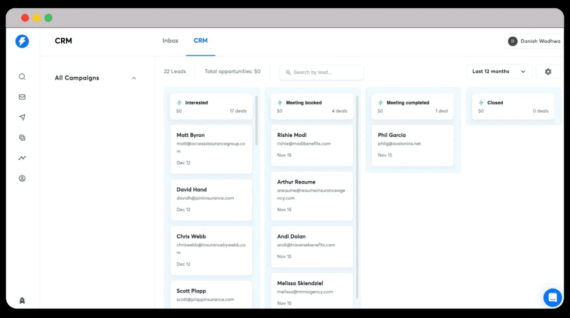570x318 pixels.
Task: Click the Meeting completed stage header
Action: click(x=412, y=107)
